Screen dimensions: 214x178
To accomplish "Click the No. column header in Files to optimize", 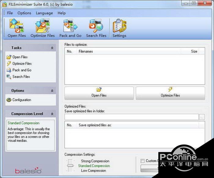I will [71, 51].
